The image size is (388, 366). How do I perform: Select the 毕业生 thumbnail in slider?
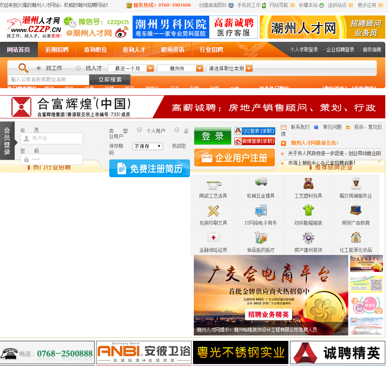pos(366,305)
